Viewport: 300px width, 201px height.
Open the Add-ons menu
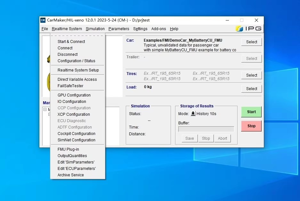click(158, 29)
